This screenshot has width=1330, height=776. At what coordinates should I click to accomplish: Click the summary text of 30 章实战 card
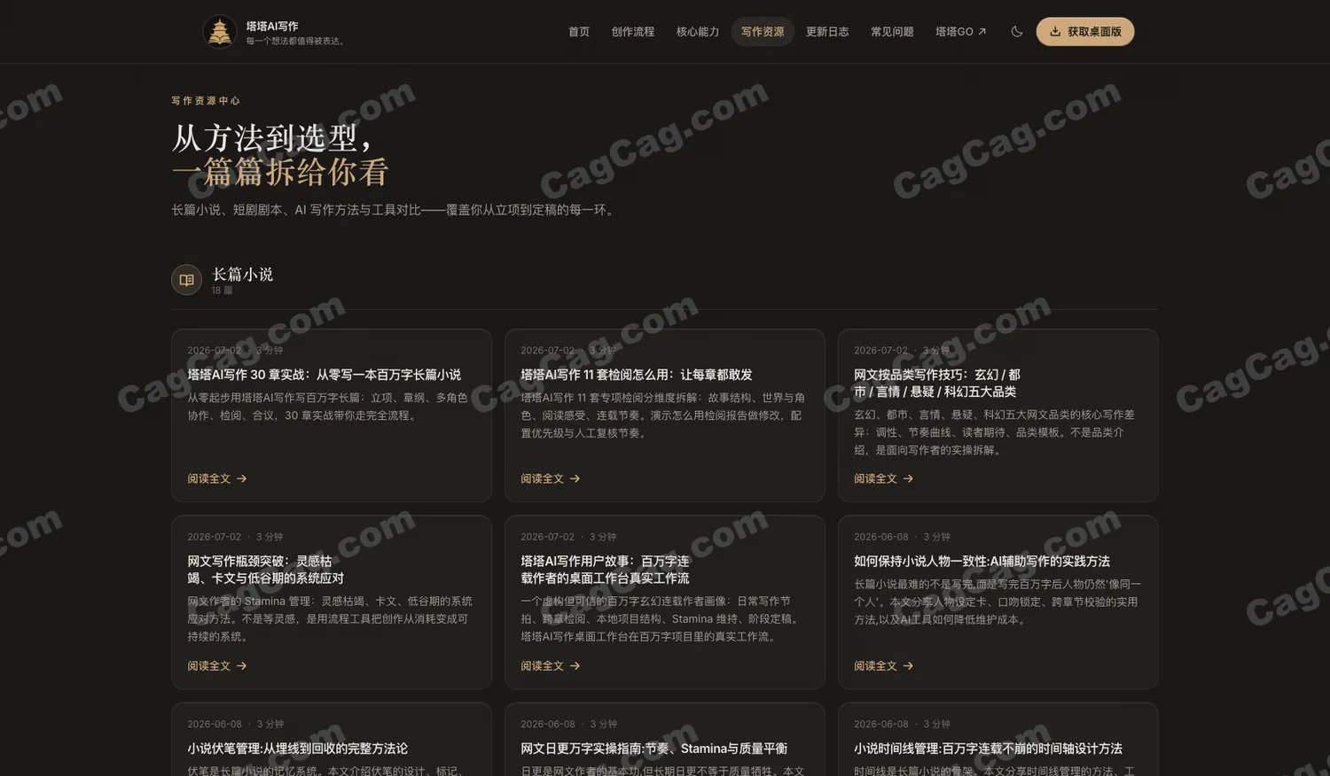coord(329,407)
